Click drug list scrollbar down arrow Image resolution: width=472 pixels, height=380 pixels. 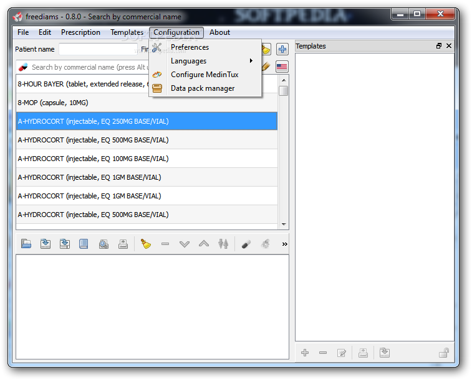tap(284, 225)
